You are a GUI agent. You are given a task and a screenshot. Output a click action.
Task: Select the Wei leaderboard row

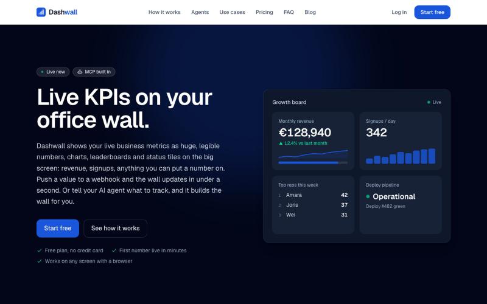point(313,215)
